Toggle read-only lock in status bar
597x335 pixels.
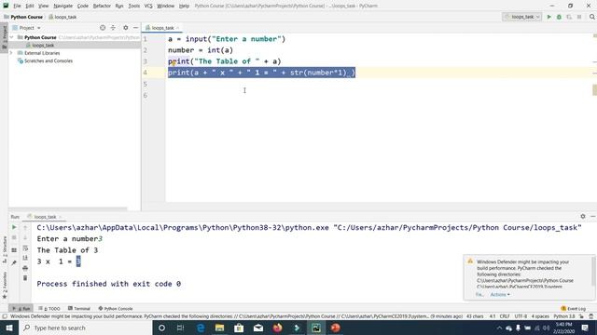click(x=581, y=316)
